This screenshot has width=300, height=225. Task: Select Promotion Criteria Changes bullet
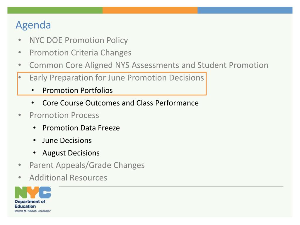point(80,53)
